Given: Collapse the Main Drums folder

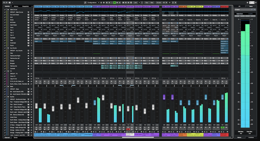Looking at the screenshot, I should [8, 10].
